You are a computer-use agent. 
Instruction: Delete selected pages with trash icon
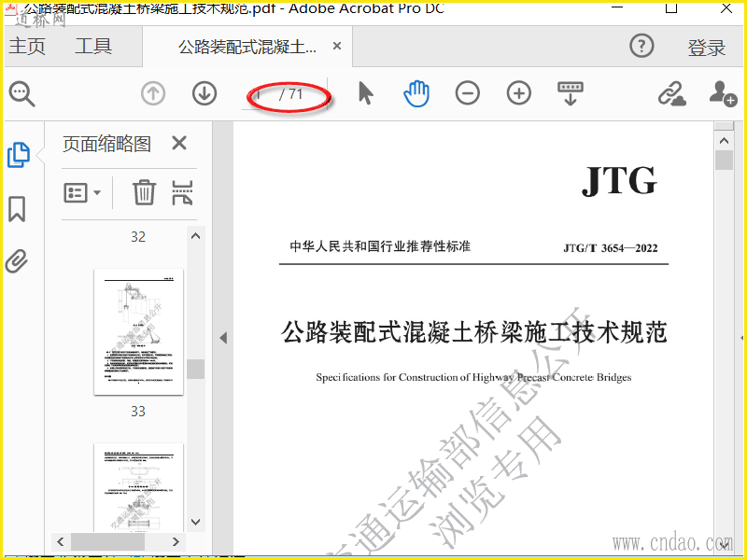coord(144,192)
